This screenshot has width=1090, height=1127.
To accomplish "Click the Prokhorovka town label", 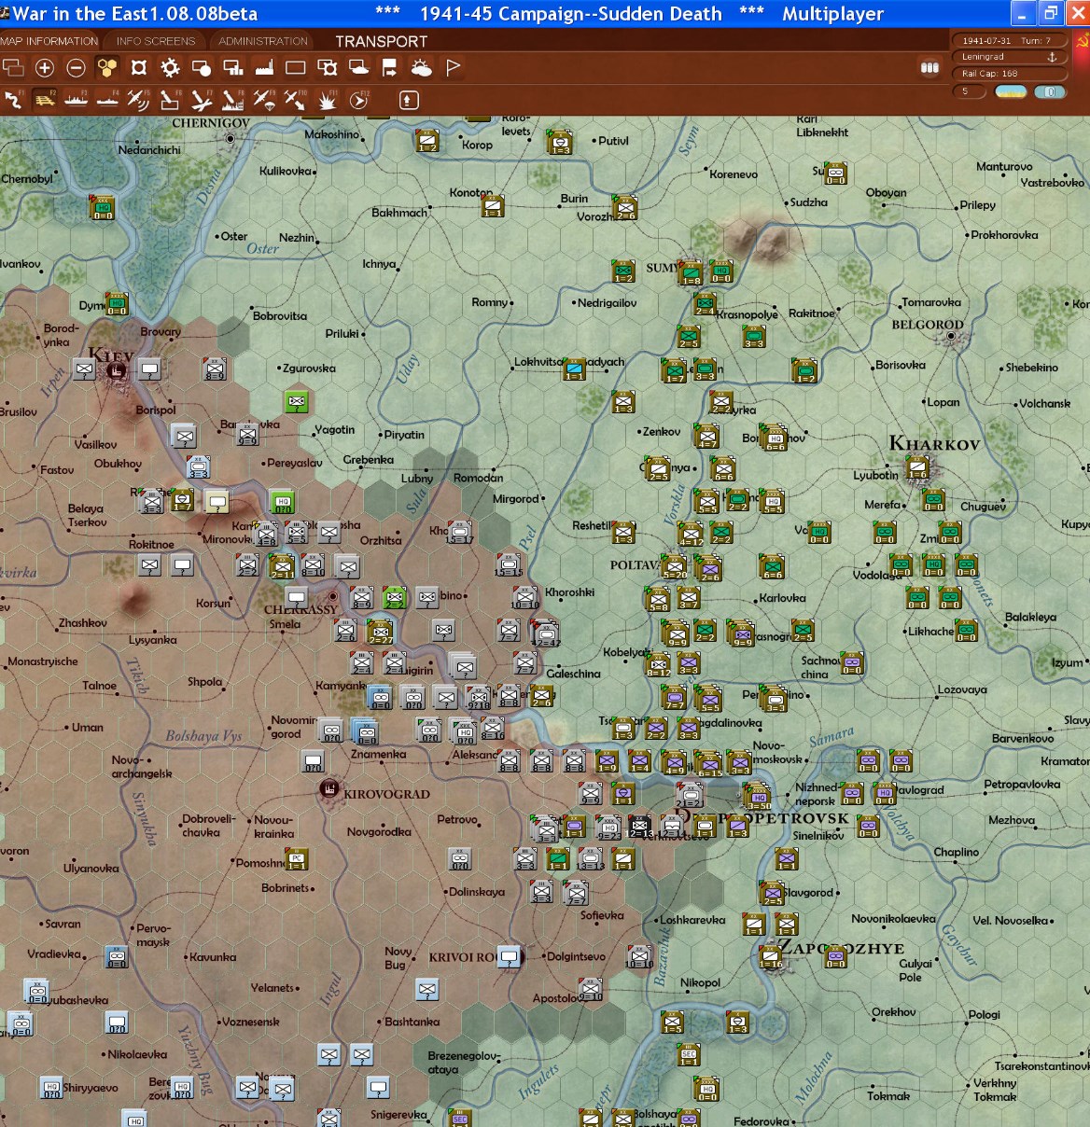I will [1004, 235].
